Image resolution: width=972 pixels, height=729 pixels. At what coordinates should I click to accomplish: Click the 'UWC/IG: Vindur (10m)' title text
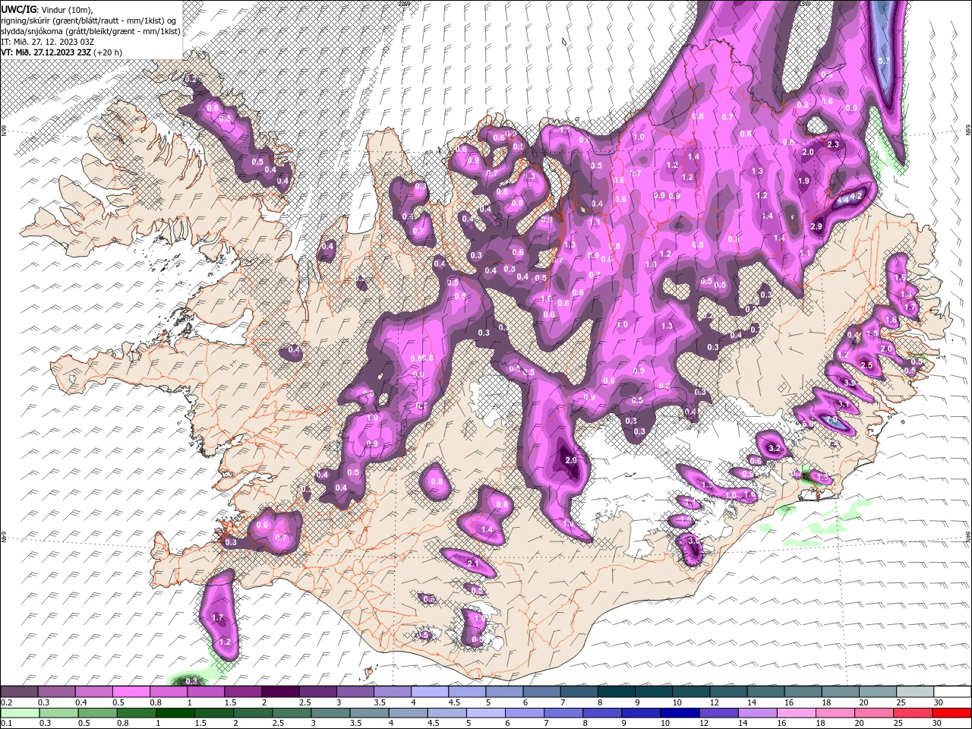pyautogui.click(x=49, y=9)
